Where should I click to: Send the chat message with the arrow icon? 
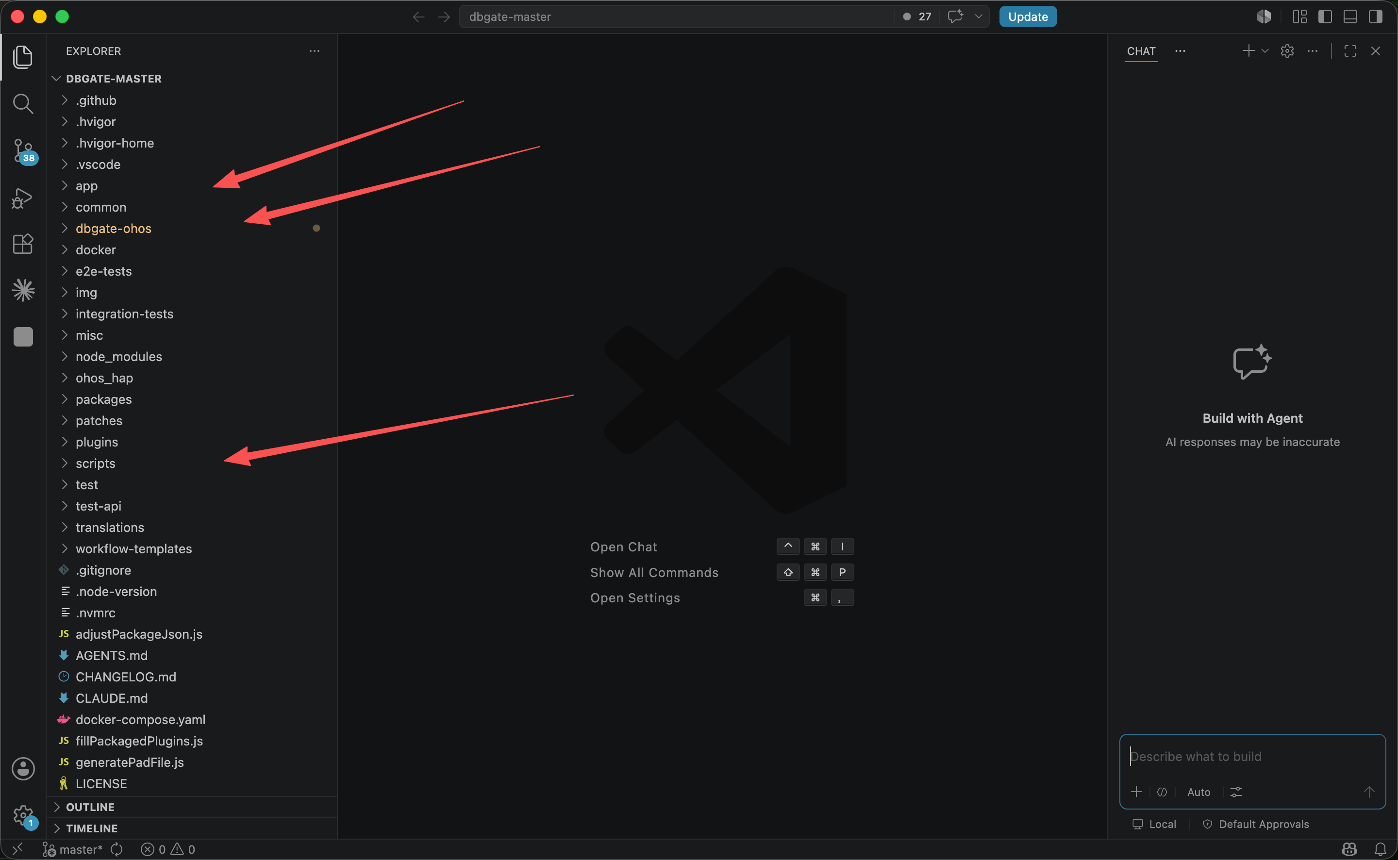click(1369, 792)
